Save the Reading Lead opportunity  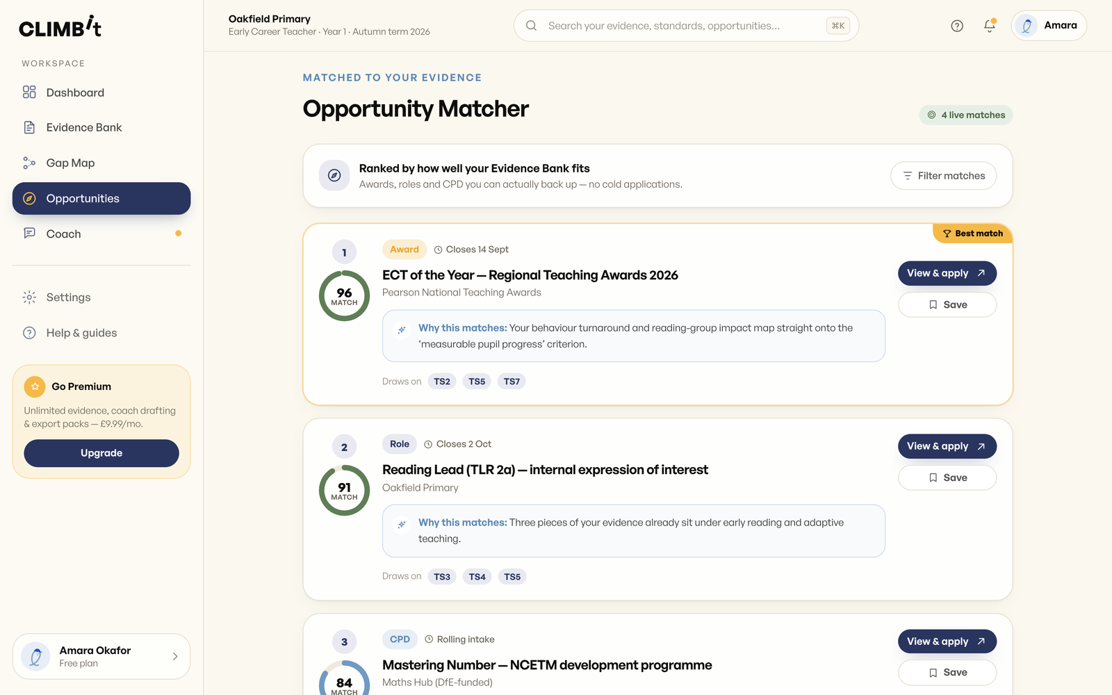947,477
